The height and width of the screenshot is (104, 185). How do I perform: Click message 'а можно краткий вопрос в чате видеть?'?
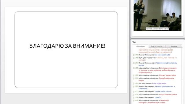click(x=154, y=88)
